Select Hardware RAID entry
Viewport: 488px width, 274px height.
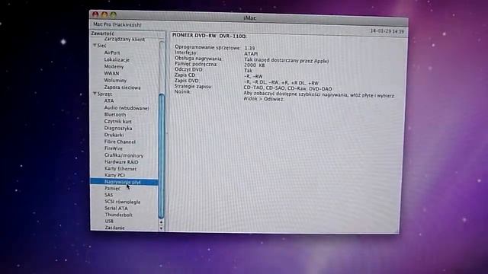pyautogui.click(x=121, y=162)
